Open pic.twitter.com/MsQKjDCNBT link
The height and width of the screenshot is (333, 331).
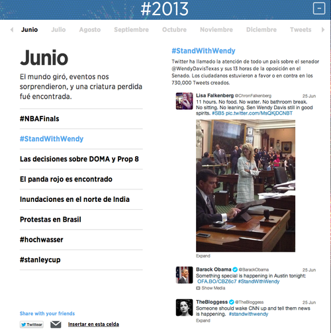pyautogui.click(x=259, y=113)
